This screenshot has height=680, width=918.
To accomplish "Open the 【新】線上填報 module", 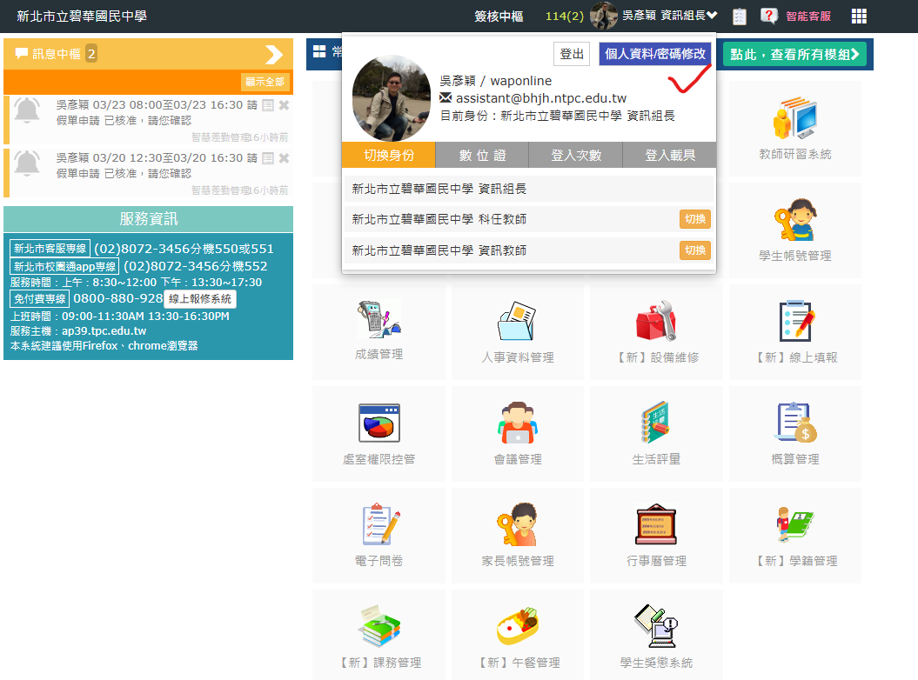I will [x=795, y=323].
